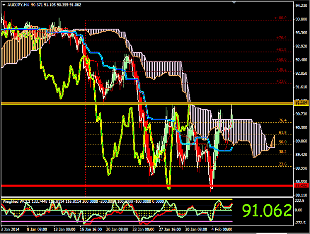
Task: Click the 93.800 price scale value
Action: tap(301, 19)
